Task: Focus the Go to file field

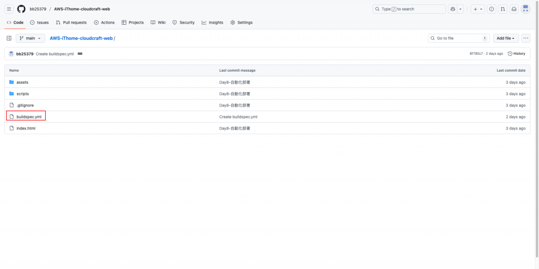Action: pos(459,38)
